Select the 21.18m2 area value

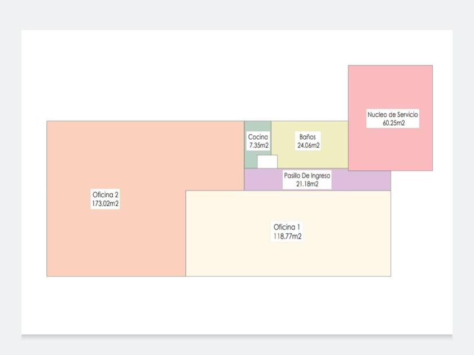coord(307,184)
